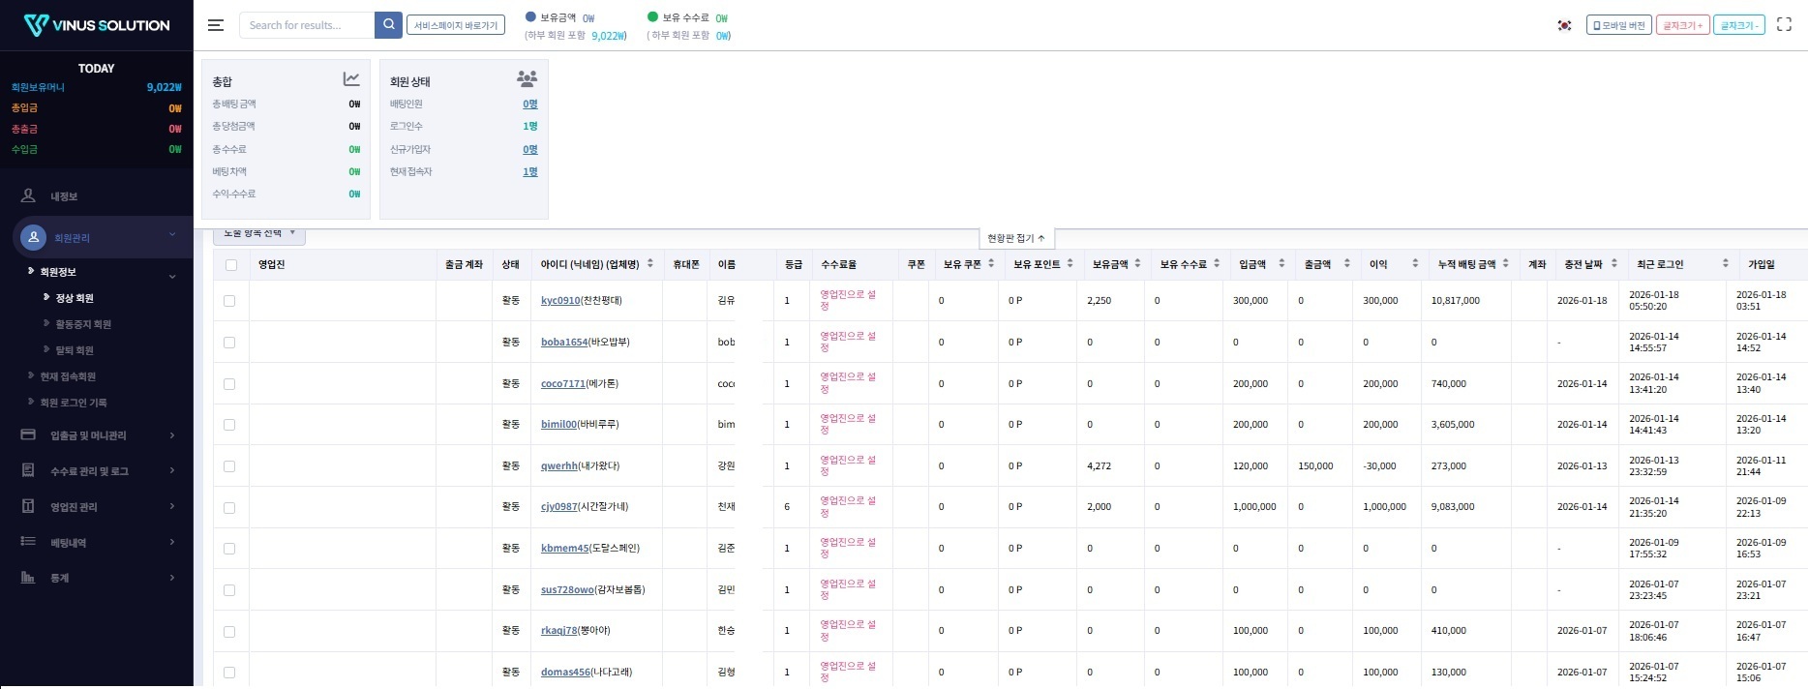Click the line chart icon in 총합 card
Image resolution: width=1808 pixels, height=689 pixels.
pyautogui.click(x=351, y=79)
